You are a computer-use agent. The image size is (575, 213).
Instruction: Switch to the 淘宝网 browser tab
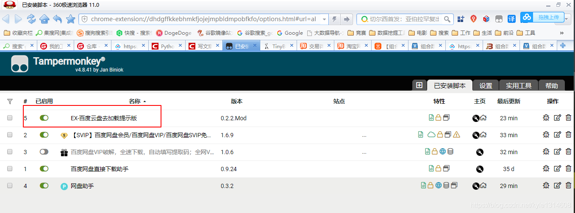coord(352,46)
